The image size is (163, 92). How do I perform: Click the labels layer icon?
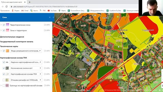[x=7, y=62]
